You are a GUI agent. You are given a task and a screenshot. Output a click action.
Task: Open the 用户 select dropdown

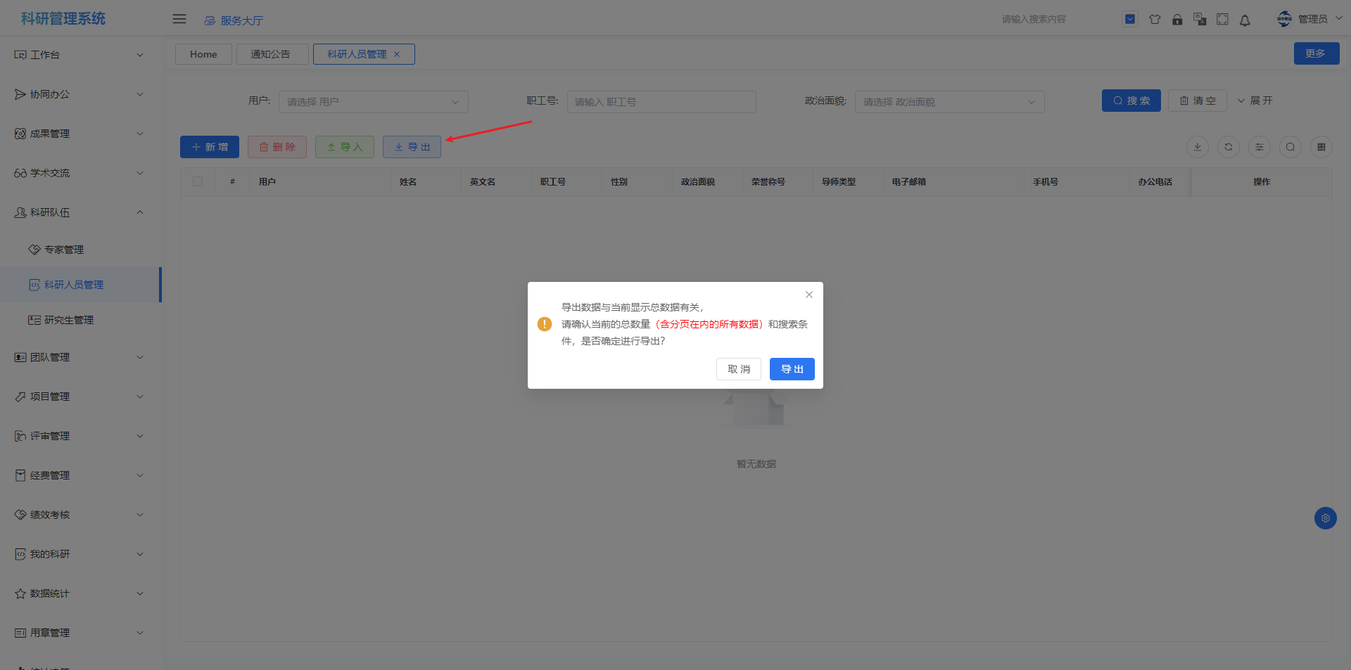(x=373, y=102)
